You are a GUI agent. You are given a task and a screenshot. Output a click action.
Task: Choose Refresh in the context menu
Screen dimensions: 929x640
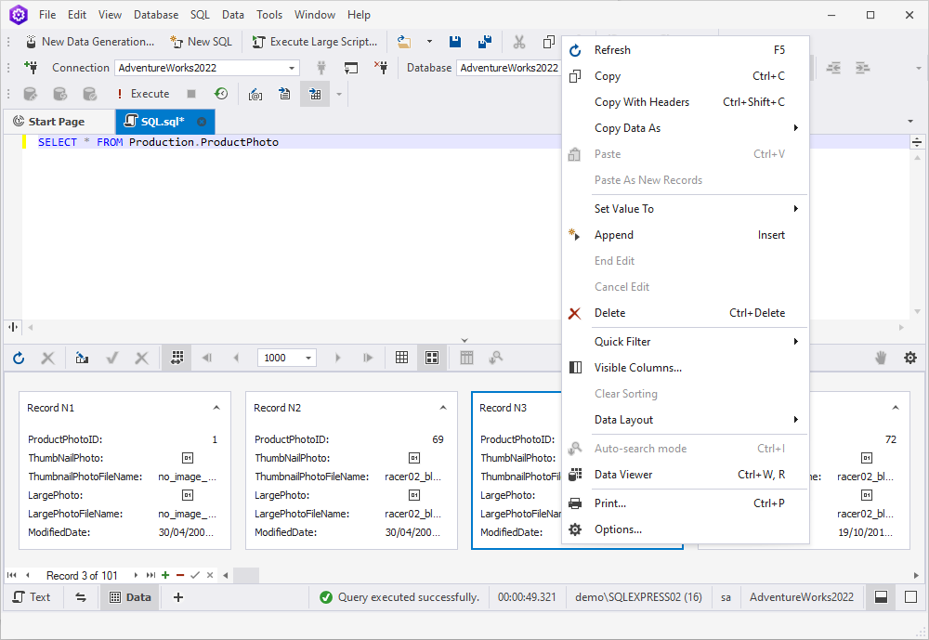(685, 50)
